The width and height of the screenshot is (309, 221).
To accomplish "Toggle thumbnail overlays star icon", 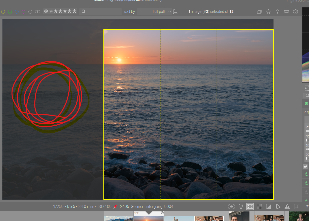I will point(268,12).
